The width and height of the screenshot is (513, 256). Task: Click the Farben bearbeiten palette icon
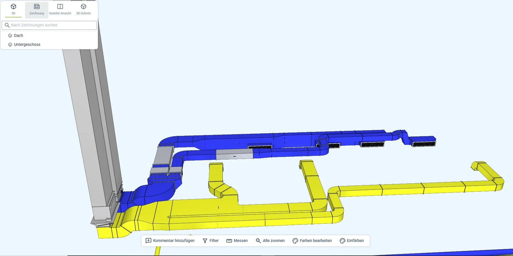(x=295, y=241)
